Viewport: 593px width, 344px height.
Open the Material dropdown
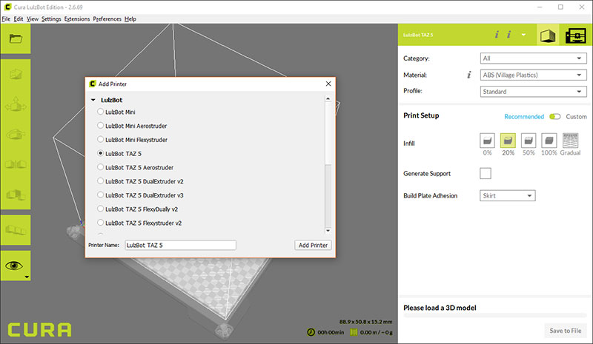(x=533, y=75)
